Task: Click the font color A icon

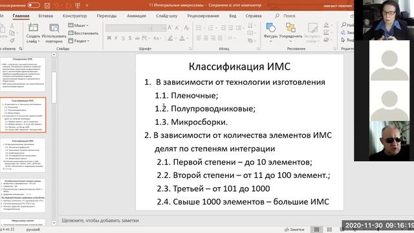Action: 182,38
